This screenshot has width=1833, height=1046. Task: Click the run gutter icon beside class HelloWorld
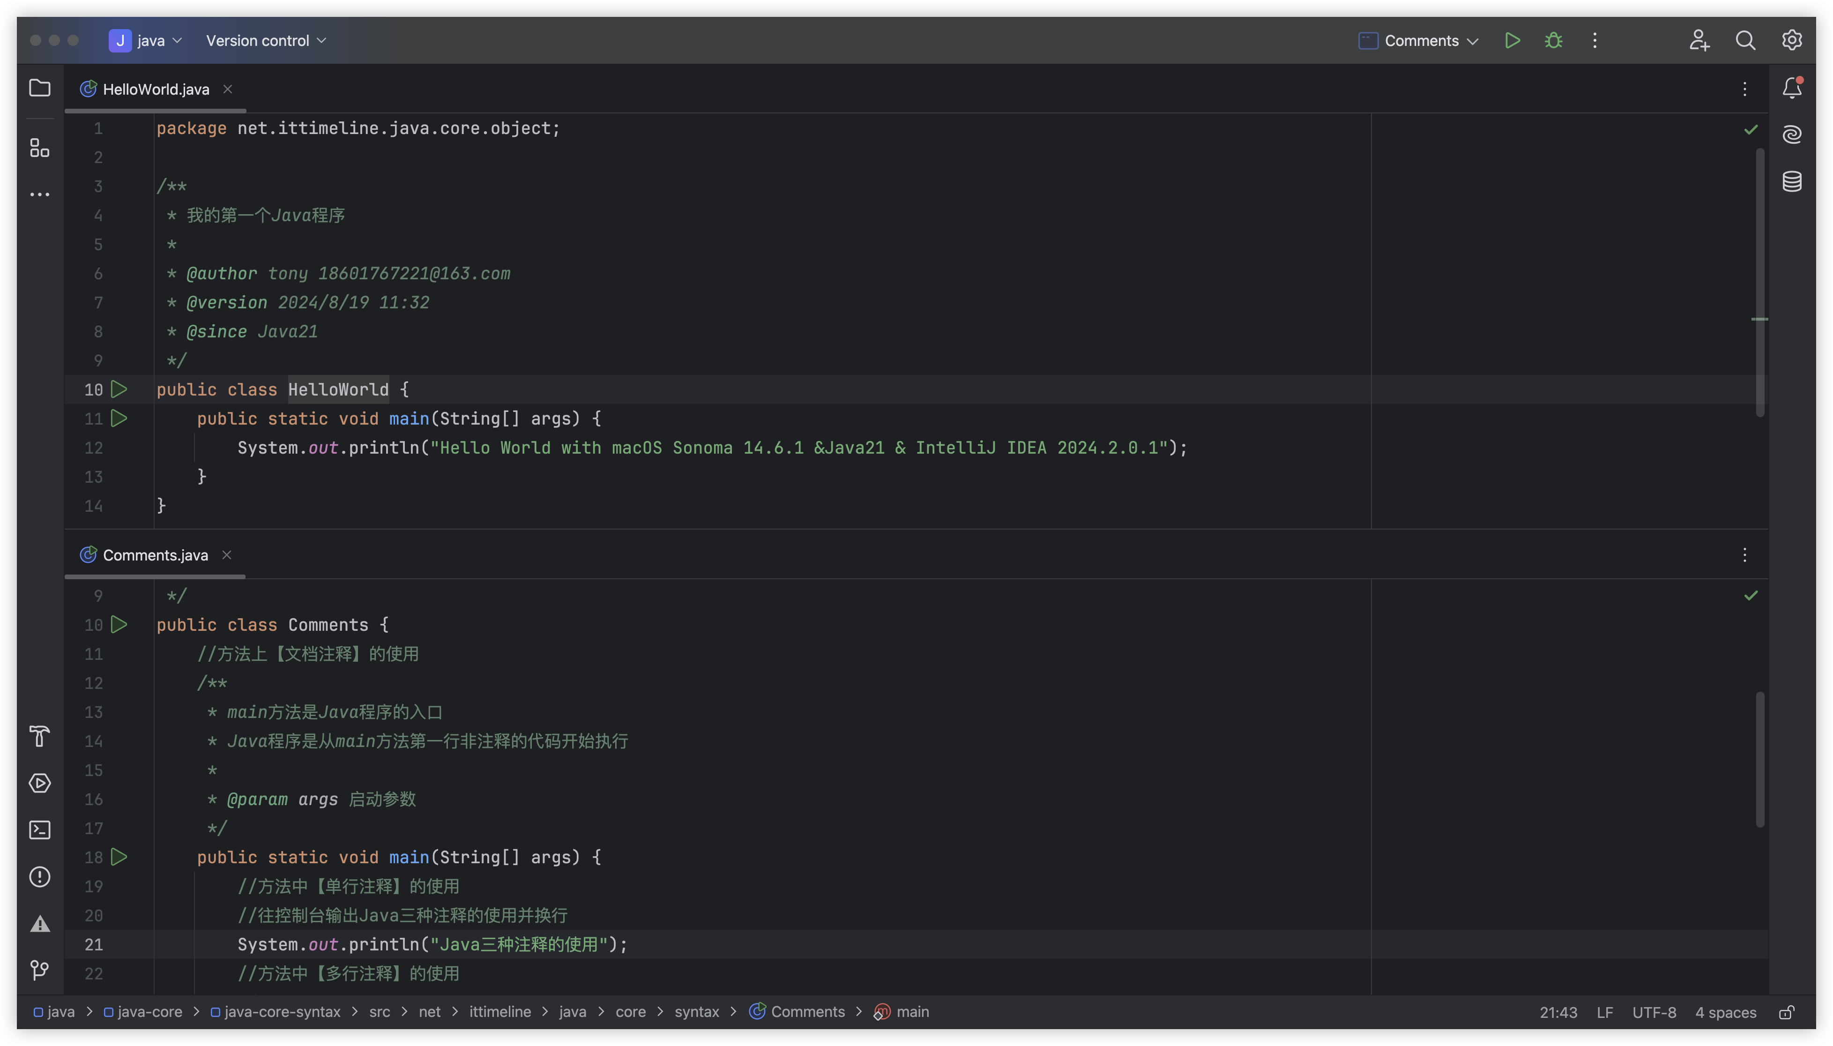coord(119,389)
